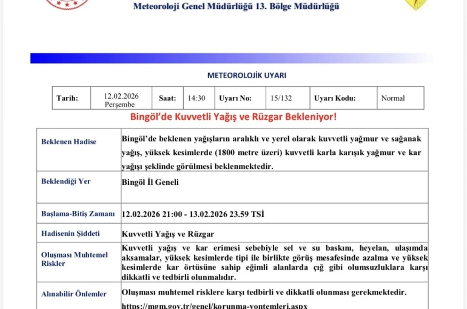Screen dimensions: 467x309
Task: Click the 'Hadisenin Şiddeti' row label
Action: [70, 233]
